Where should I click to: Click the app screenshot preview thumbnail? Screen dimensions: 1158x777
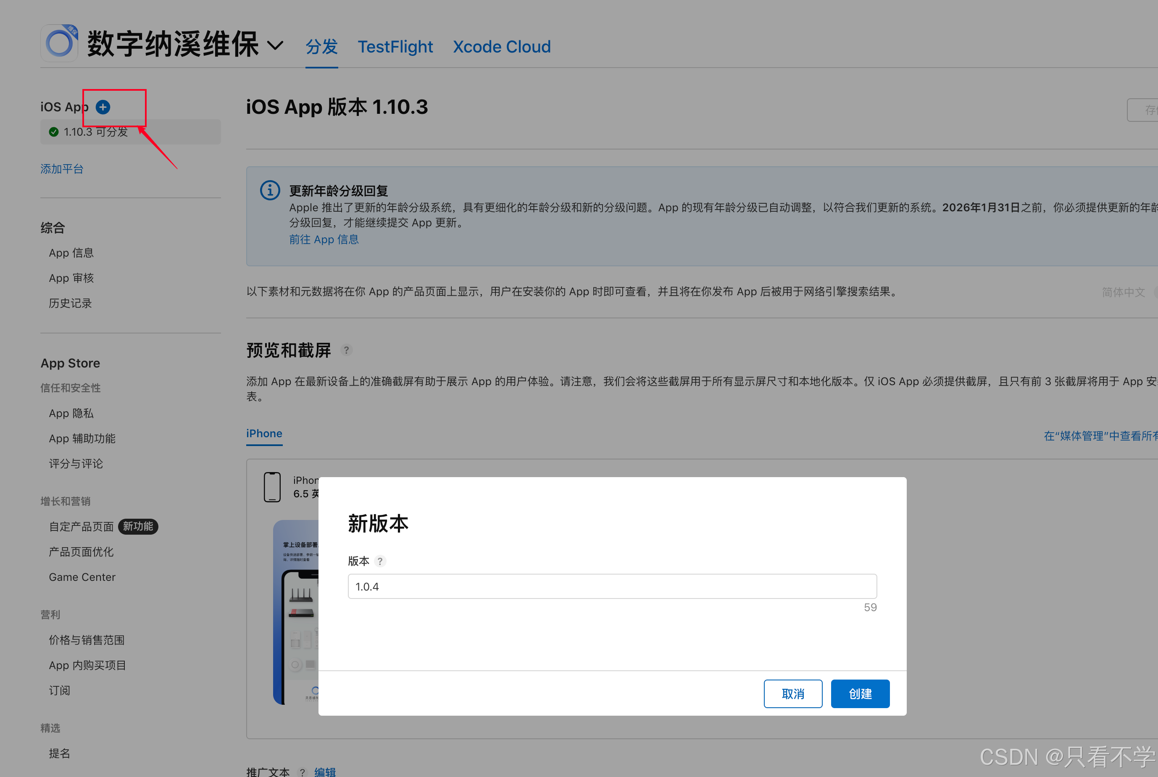point(296,612)
